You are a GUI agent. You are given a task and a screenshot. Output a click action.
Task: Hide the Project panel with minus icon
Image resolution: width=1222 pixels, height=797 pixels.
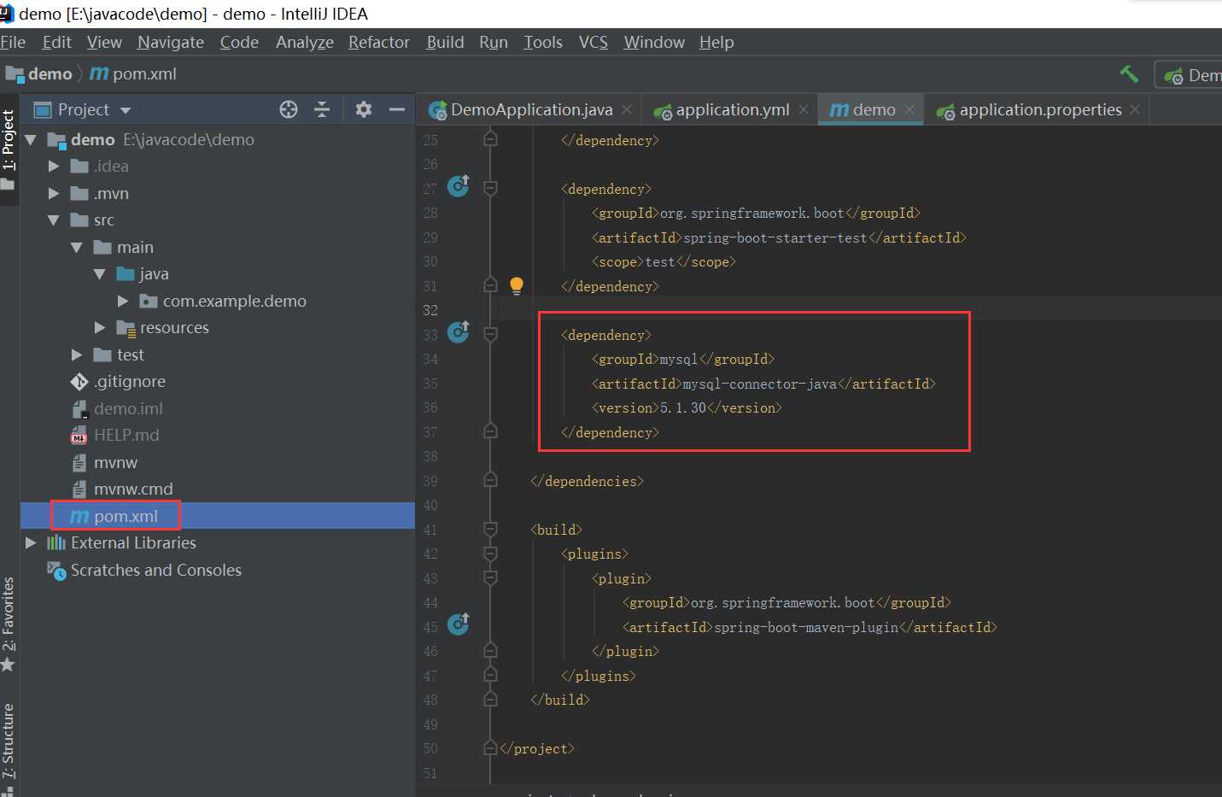[x=397, y=109]
